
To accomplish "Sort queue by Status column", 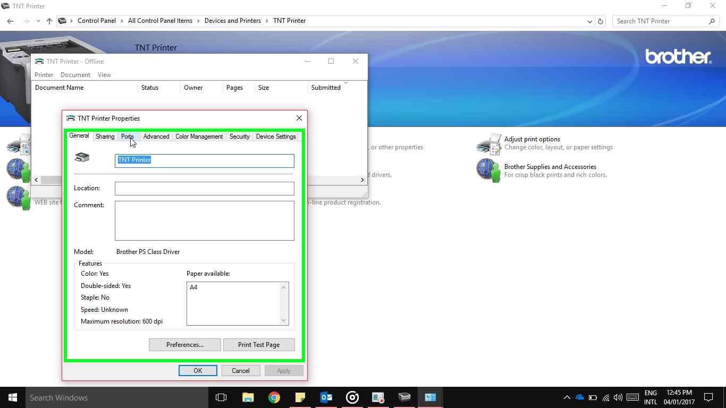I will 159,88.
